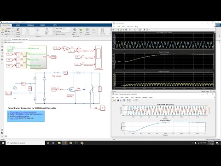This screenshot has height=166, width=221.
Task: Click the New model icon
Action: point(2,29)
